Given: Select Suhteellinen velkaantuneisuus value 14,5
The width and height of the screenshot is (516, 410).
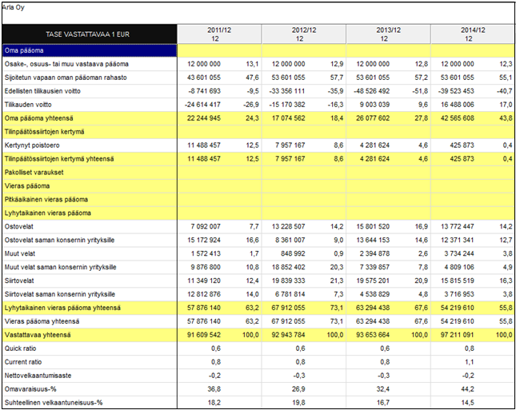Looking at the screenshot, I should [x=468, y=403].
